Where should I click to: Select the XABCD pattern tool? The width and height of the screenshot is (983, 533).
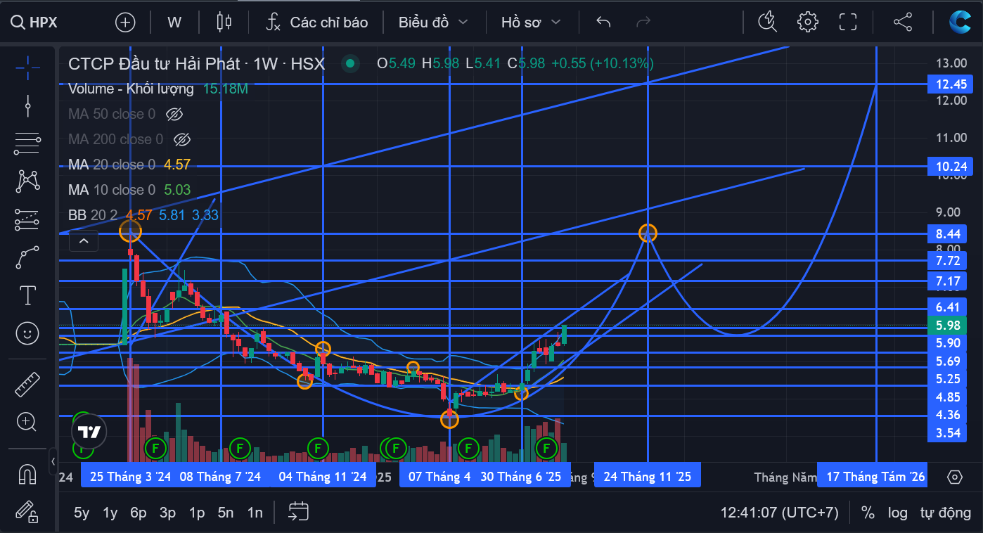(27, 181)
